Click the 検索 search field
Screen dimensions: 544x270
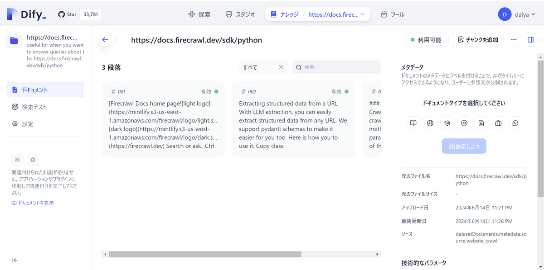pos(336,67)
